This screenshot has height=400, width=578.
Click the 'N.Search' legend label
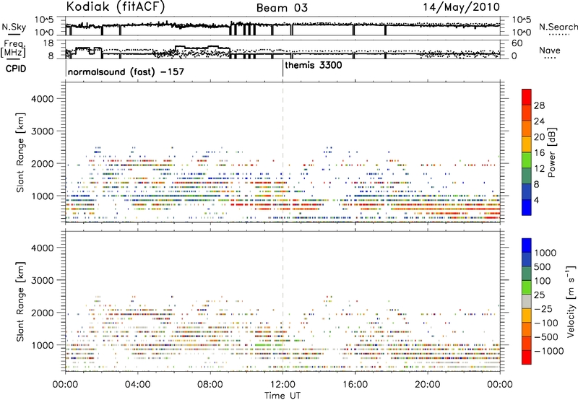pos(558,27)
